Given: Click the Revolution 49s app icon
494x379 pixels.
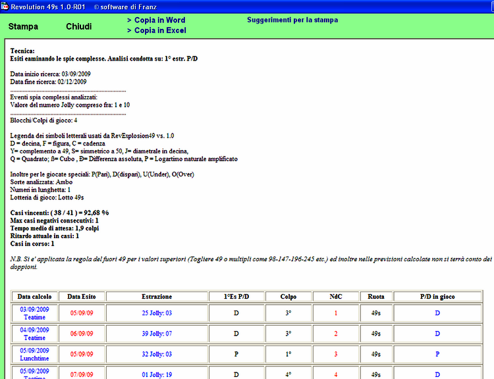Looking at the screenshot, I should 5,7.
